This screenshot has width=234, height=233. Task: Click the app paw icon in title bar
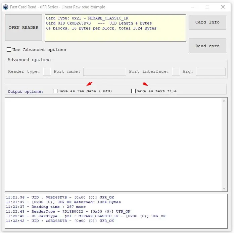coord(6,7)
